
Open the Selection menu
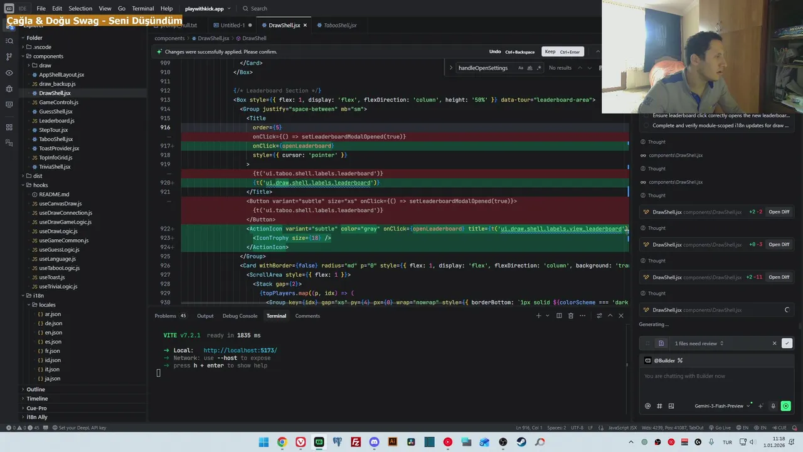tap(80, 9)
